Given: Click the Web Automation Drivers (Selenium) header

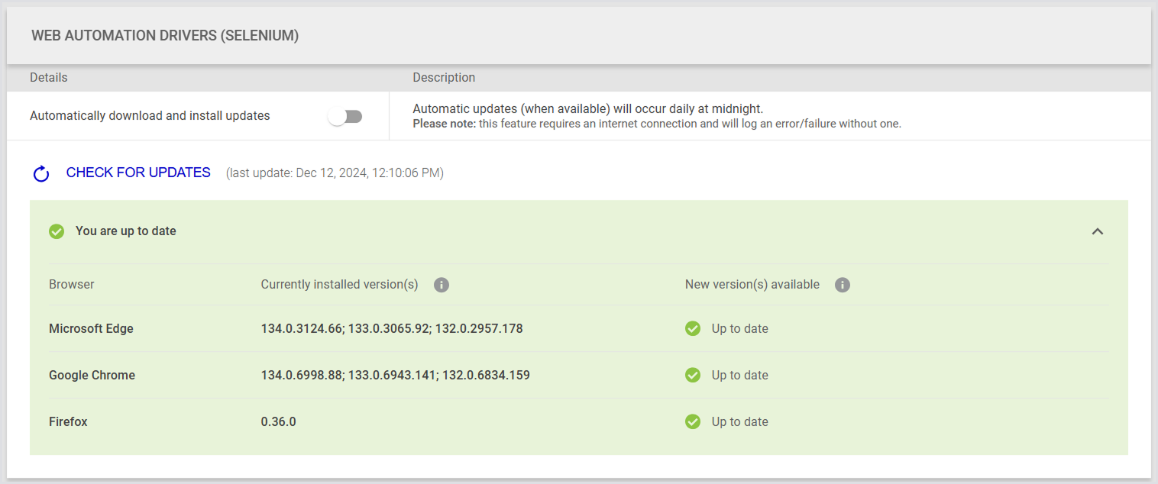Looking at the screenshot, I should (165, 36).
